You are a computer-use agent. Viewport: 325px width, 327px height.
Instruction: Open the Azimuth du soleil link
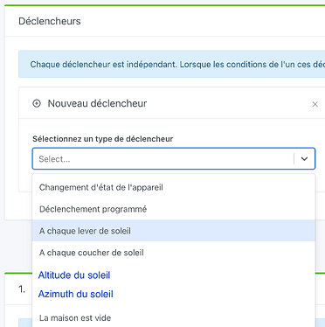pos(76,294)
